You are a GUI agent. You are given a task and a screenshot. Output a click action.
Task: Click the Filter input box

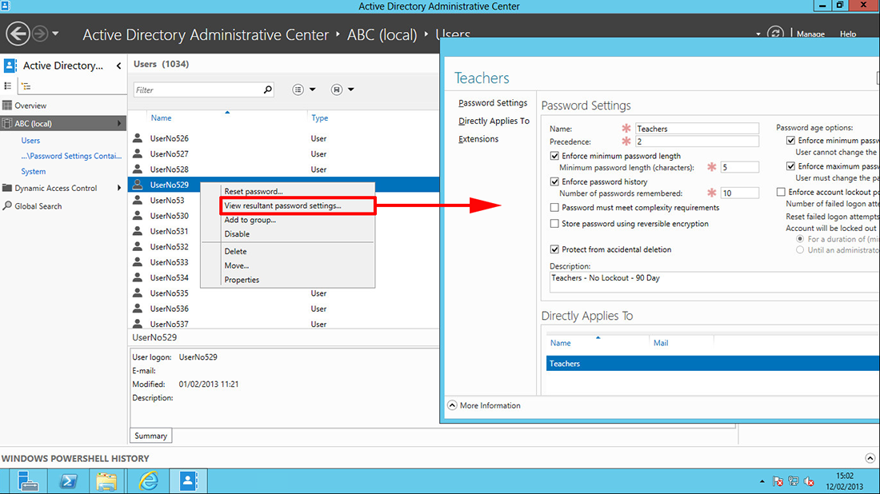click(198, 90)
